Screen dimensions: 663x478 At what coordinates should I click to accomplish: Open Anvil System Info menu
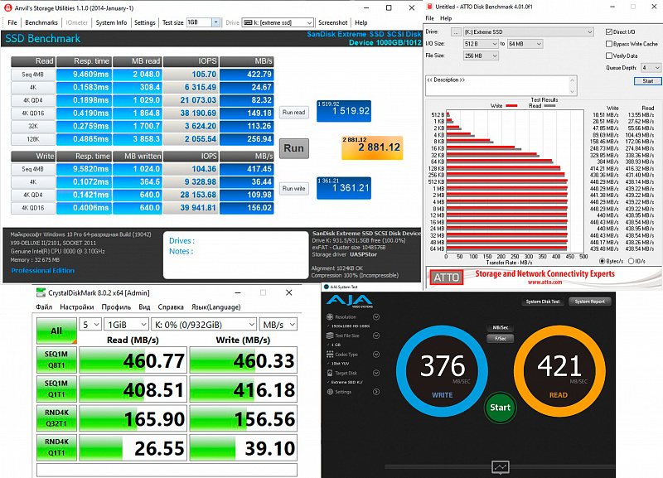click(x=111, y=22)
